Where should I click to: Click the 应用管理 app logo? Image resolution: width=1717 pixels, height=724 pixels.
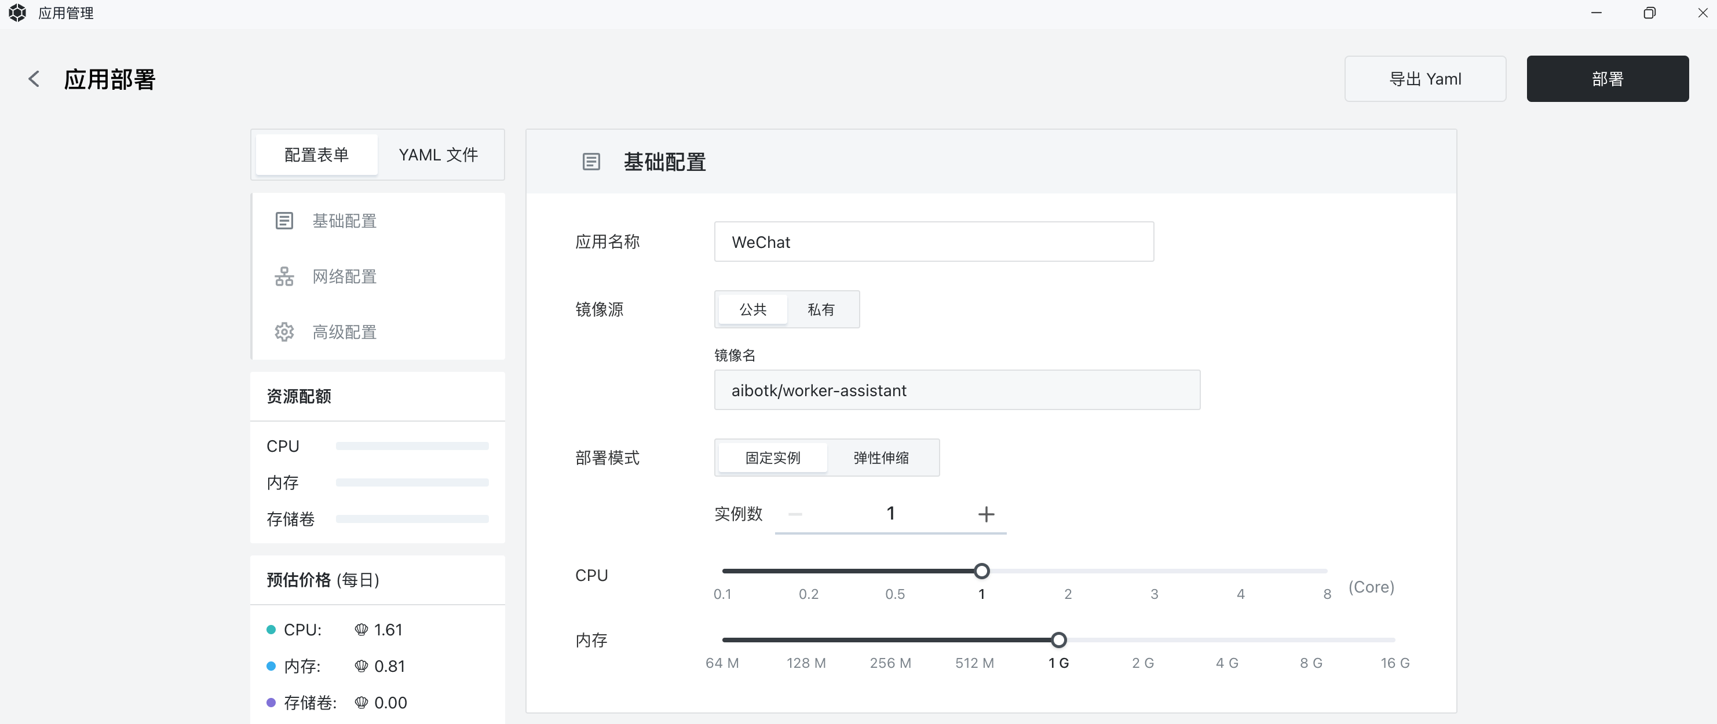tap(17, 13)
